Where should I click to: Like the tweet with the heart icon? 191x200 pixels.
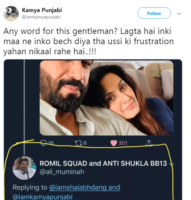coord(113,143)
